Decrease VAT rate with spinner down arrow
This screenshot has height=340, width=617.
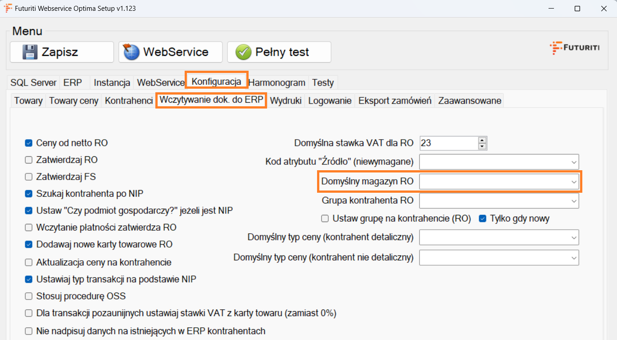tap(482, 146)
